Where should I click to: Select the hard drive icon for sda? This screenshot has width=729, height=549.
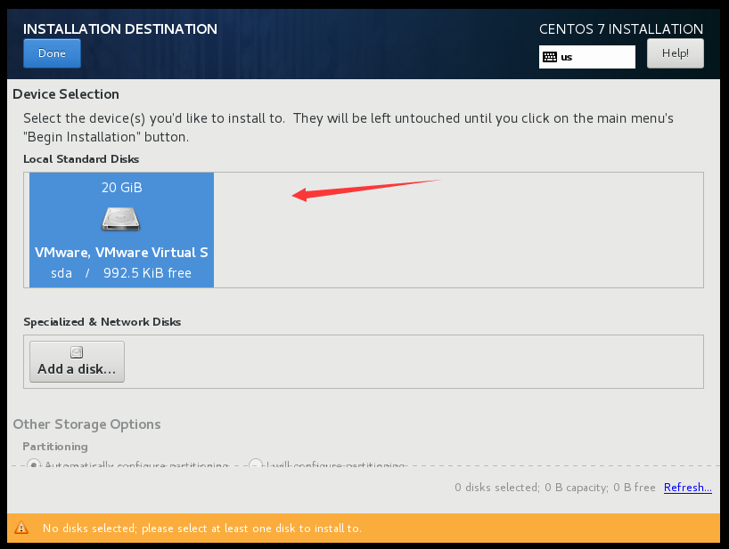point(121,219)
